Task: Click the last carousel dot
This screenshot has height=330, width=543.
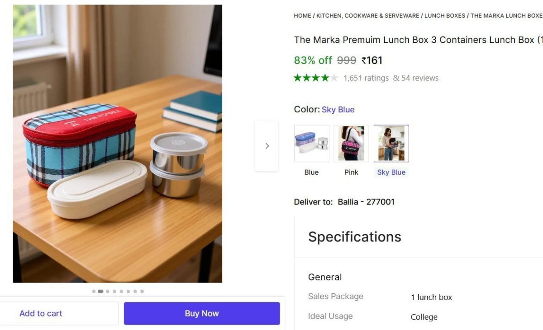Action: click(x=142, y=291)
